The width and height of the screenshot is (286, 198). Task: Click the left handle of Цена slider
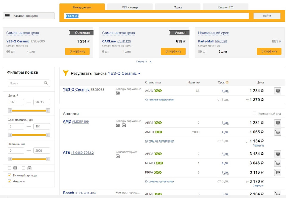[10, 110]
